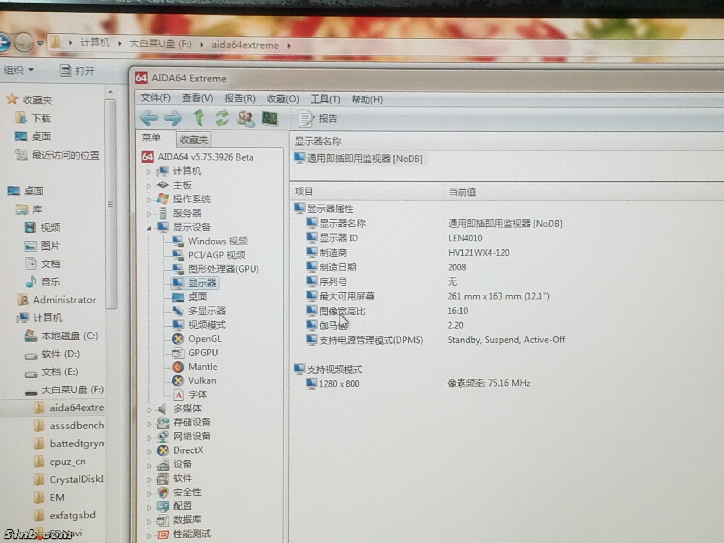The height and width of the screenshot is (543, 724).
Task: Click the AIDA64 forward navigation arrow
Action: [173, 118]
